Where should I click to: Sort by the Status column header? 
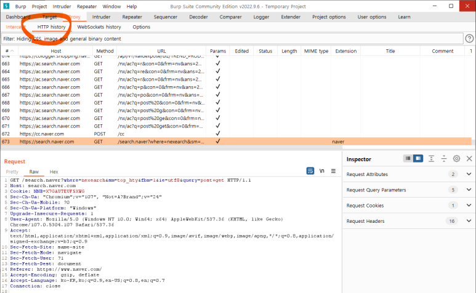(x=265, y=51)
